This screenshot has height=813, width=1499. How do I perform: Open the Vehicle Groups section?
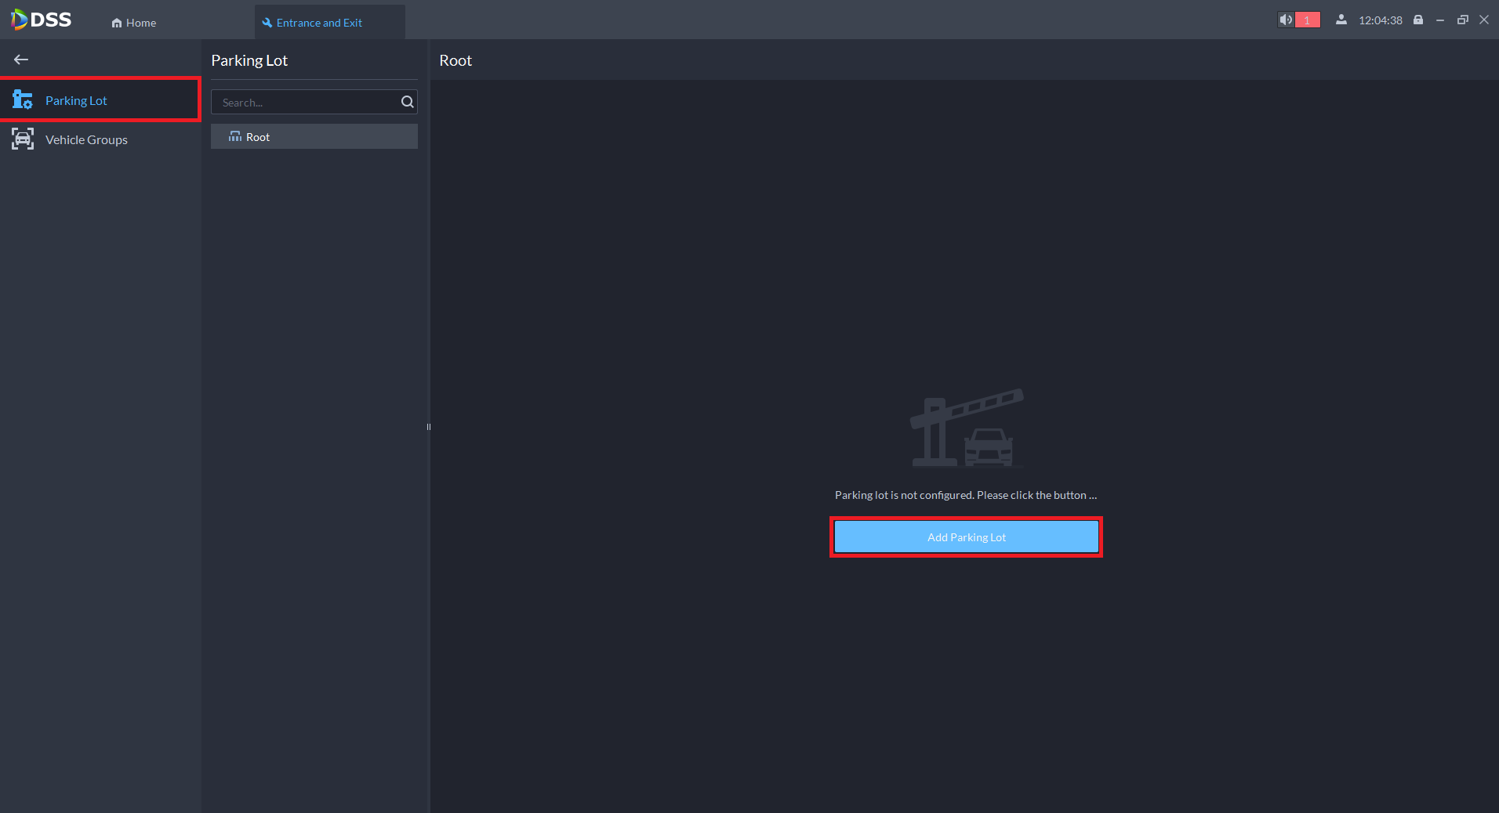(100, 139)
